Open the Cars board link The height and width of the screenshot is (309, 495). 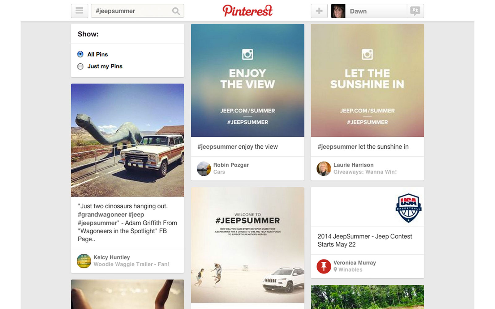tap(219, 172)
